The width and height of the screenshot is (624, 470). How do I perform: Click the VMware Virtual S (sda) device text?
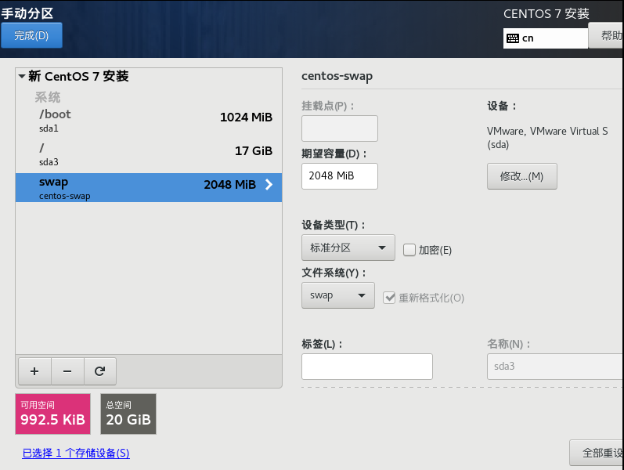click(x=547, y=137)
